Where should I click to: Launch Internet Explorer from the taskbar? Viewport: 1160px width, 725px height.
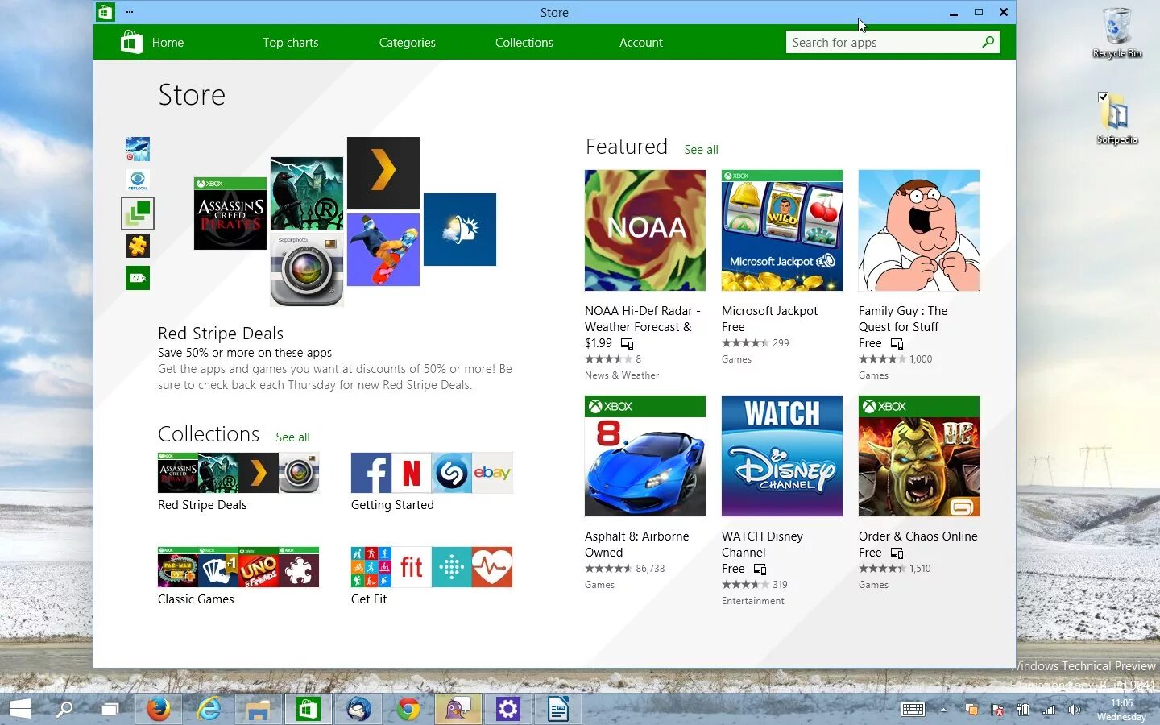pyautogui.click(x=209, y=709)
